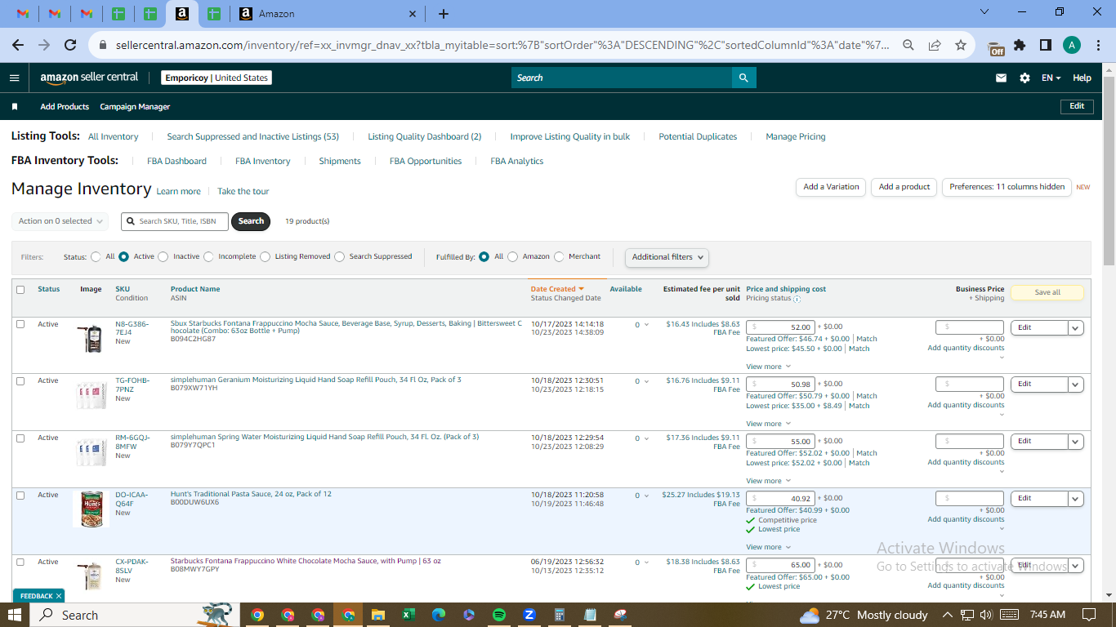
Task: Open the Take the tour link
Action: click(x=243, y=191)
